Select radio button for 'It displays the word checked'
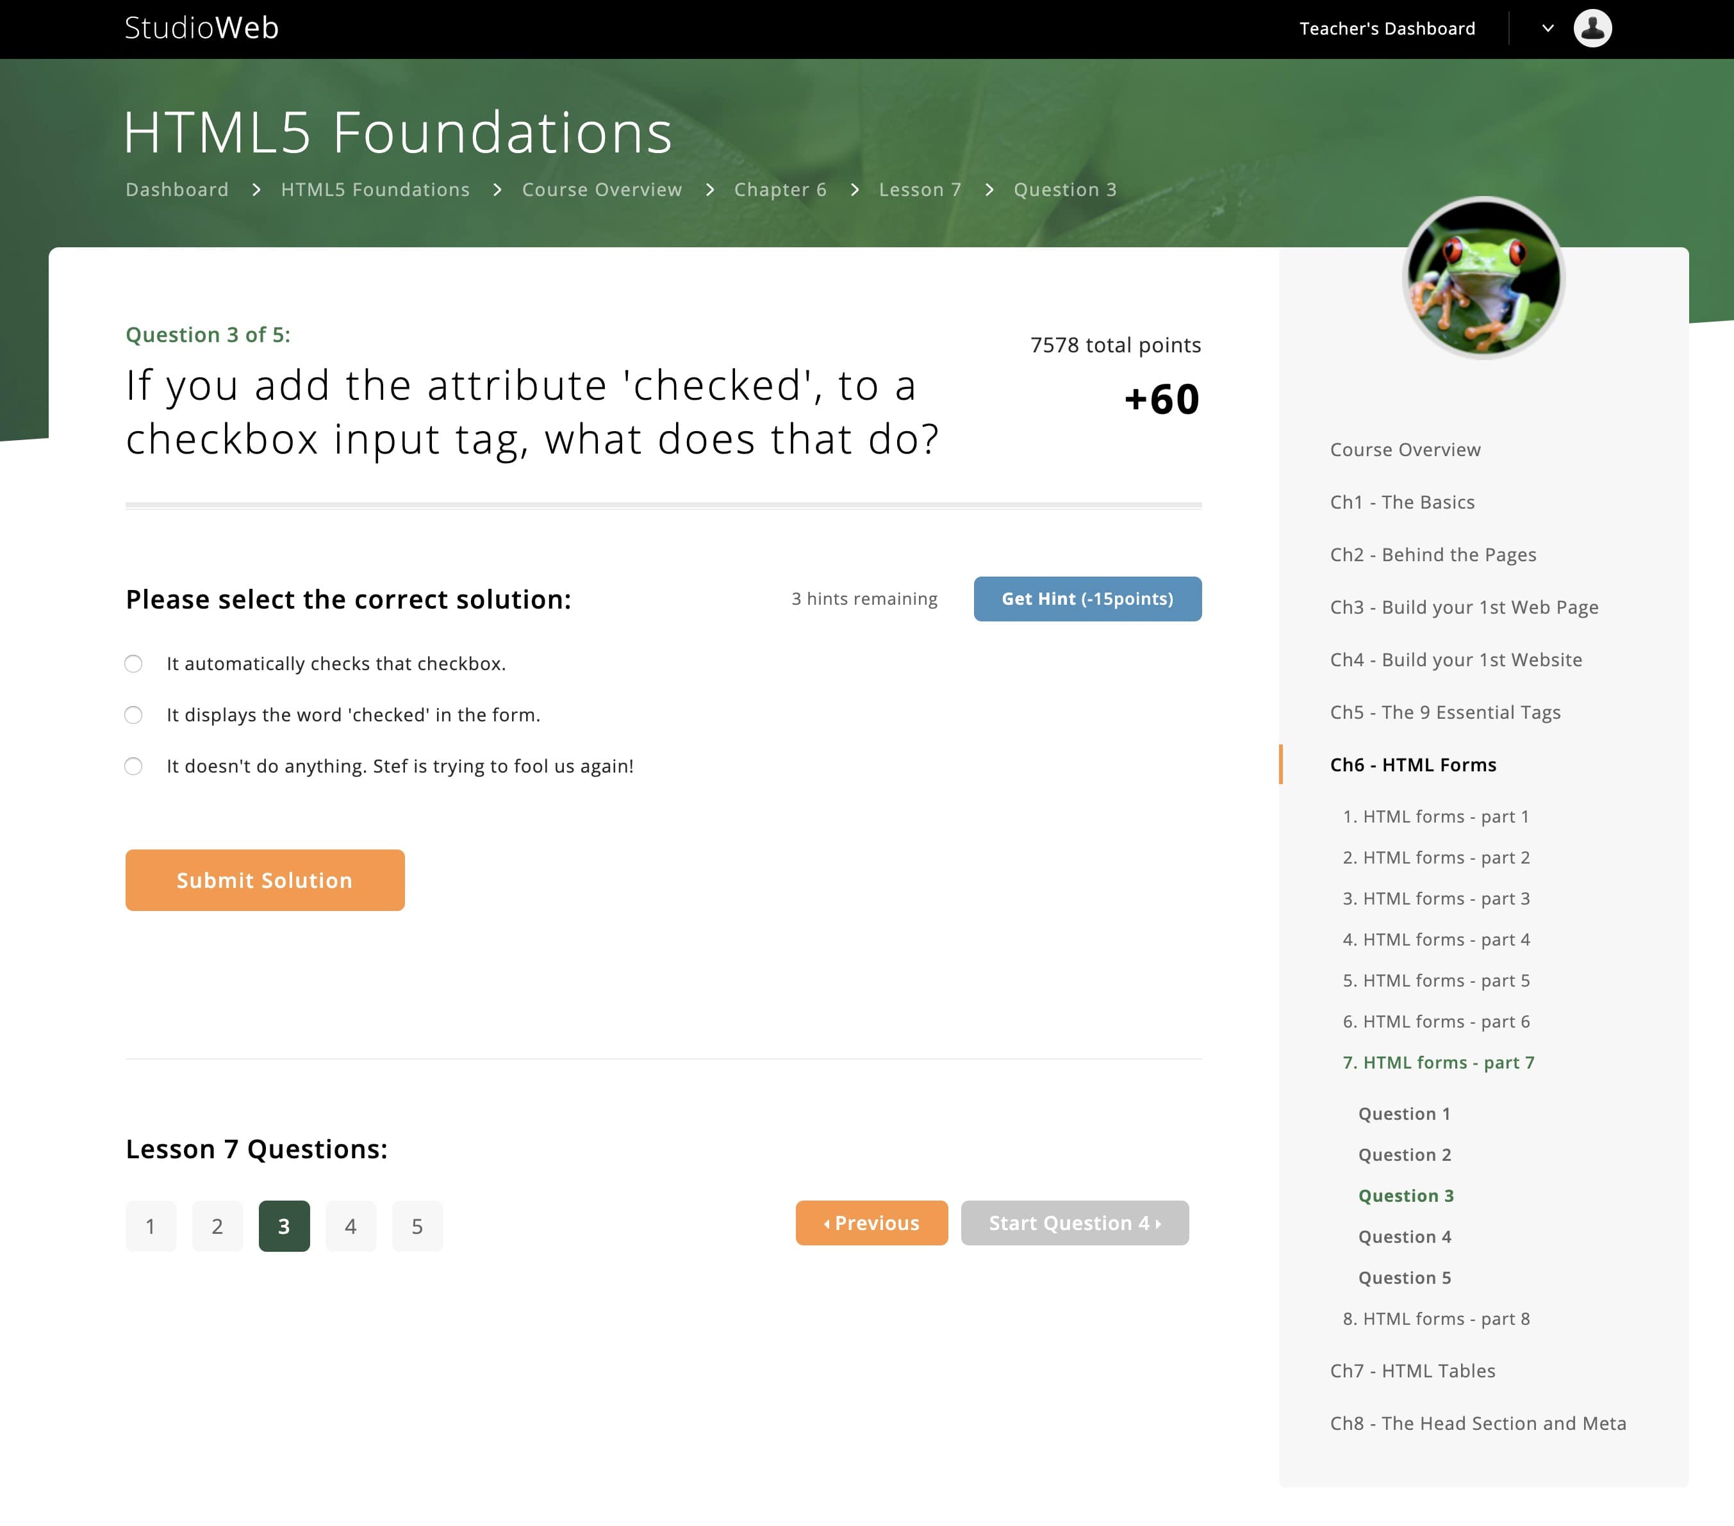1734x1526 pixels. tap(134, 715)
